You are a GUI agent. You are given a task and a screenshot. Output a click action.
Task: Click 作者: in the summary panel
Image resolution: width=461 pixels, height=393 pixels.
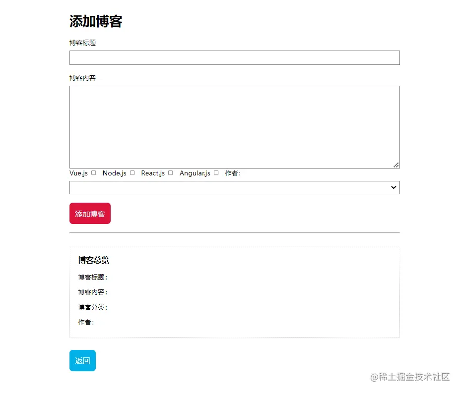pos(86,322)
